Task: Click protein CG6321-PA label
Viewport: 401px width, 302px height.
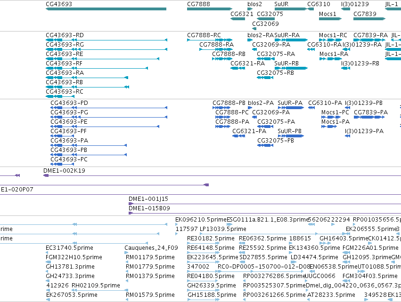Action: (x=249, y=131)
